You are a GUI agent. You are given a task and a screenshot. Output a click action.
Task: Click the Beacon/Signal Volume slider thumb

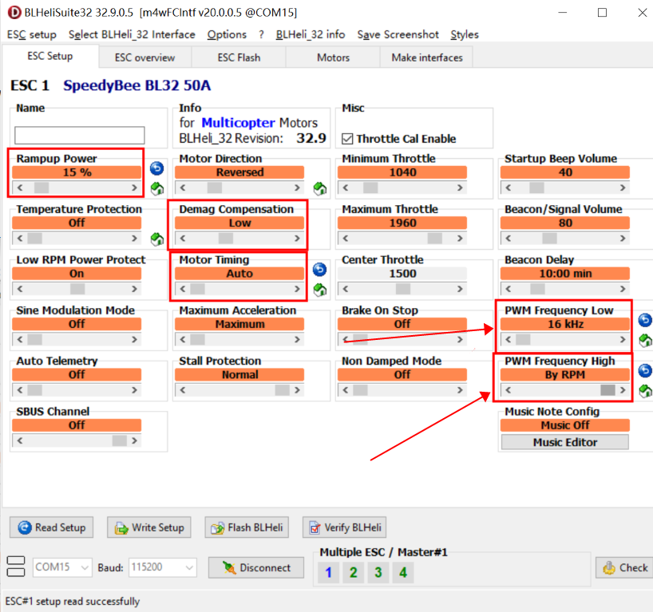point(549,239)
